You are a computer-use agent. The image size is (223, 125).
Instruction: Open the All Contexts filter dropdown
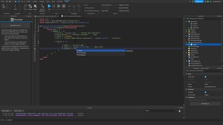pyautogui.click(x=19, y=111)
